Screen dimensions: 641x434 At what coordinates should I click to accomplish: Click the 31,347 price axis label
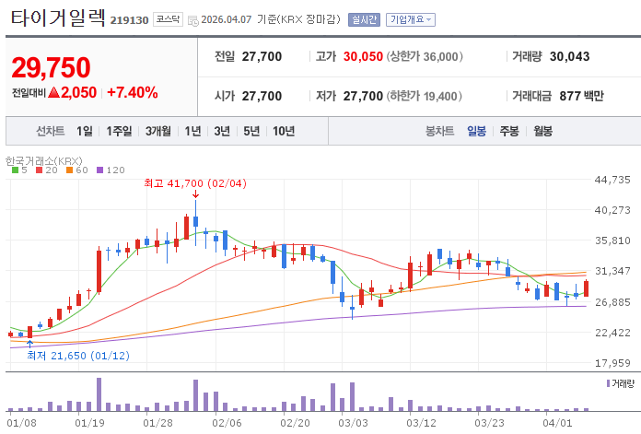point(612,271)
